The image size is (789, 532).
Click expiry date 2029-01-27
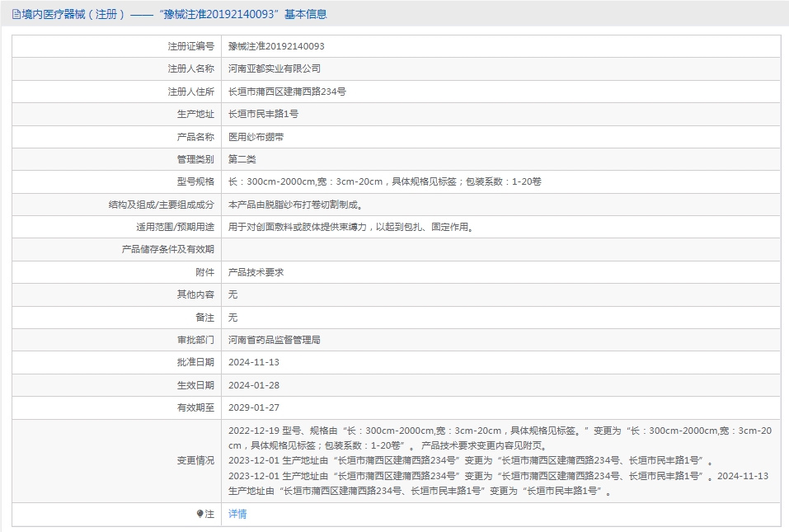[254, 407]
